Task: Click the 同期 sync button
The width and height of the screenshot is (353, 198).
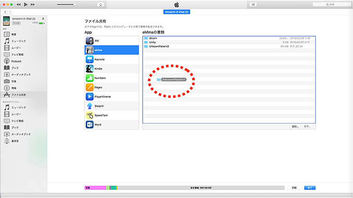Action: (x=294, y=188)
